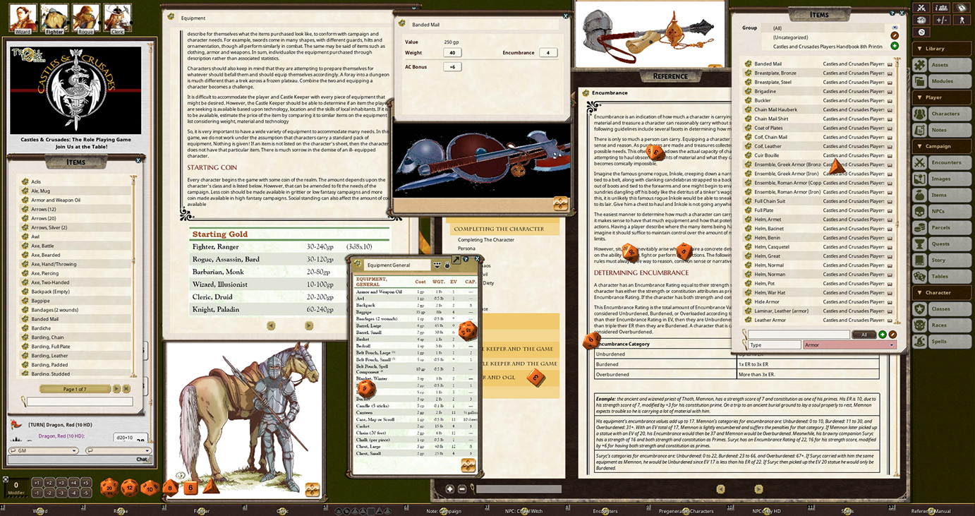Click the Weight field in Banded Mail
Screen dimensions: 975x516
point(452,53)
